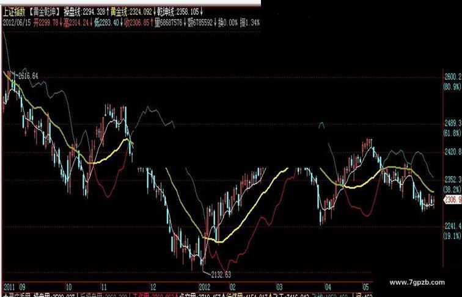Select the 乾坤线 value 2358.105

point(188,12)
